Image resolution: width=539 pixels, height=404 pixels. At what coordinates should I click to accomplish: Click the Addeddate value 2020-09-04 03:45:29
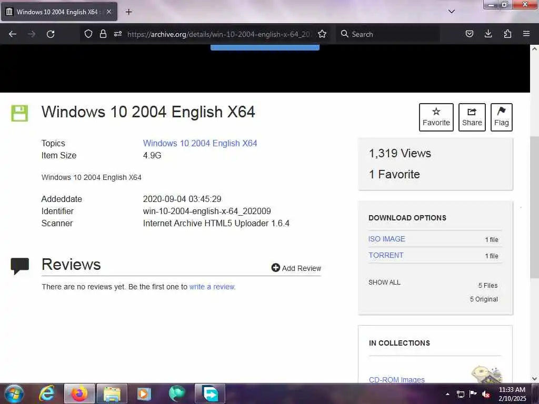(x=182, y=199)
